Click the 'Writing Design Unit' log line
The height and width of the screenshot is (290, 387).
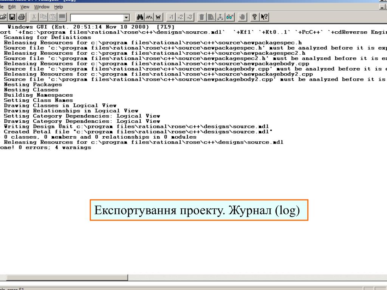pos(136,126)
